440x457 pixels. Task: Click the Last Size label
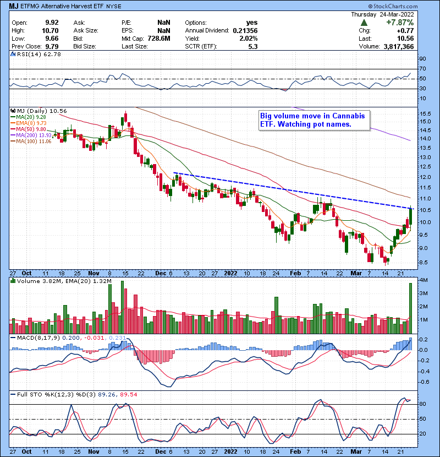point(135,46)
